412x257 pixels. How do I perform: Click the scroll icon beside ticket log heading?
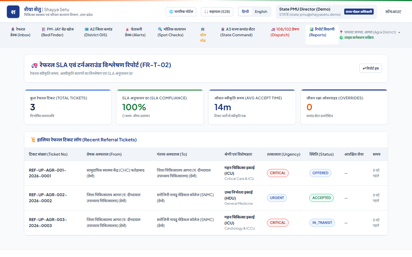pyautogui.click(x=33, y=140)
